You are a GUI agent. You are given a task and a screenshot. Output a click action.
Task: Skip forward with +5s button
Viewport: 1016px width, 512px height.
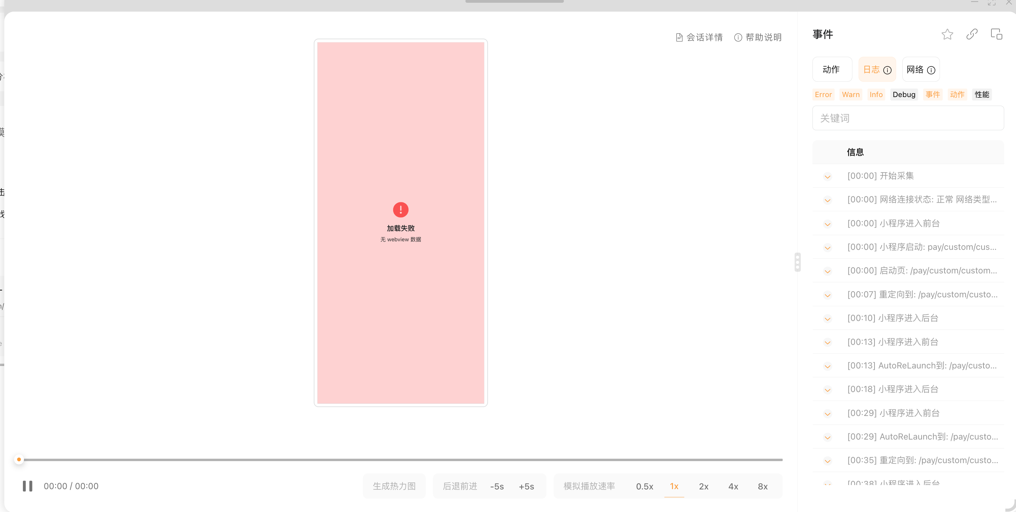pos(526,486)
